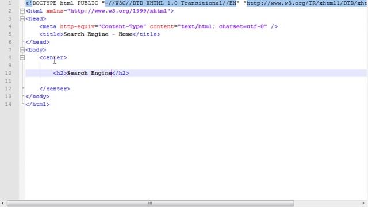Click the opening <center> tag
Viewport: 368px width, 207px height.
pos(53,57)
